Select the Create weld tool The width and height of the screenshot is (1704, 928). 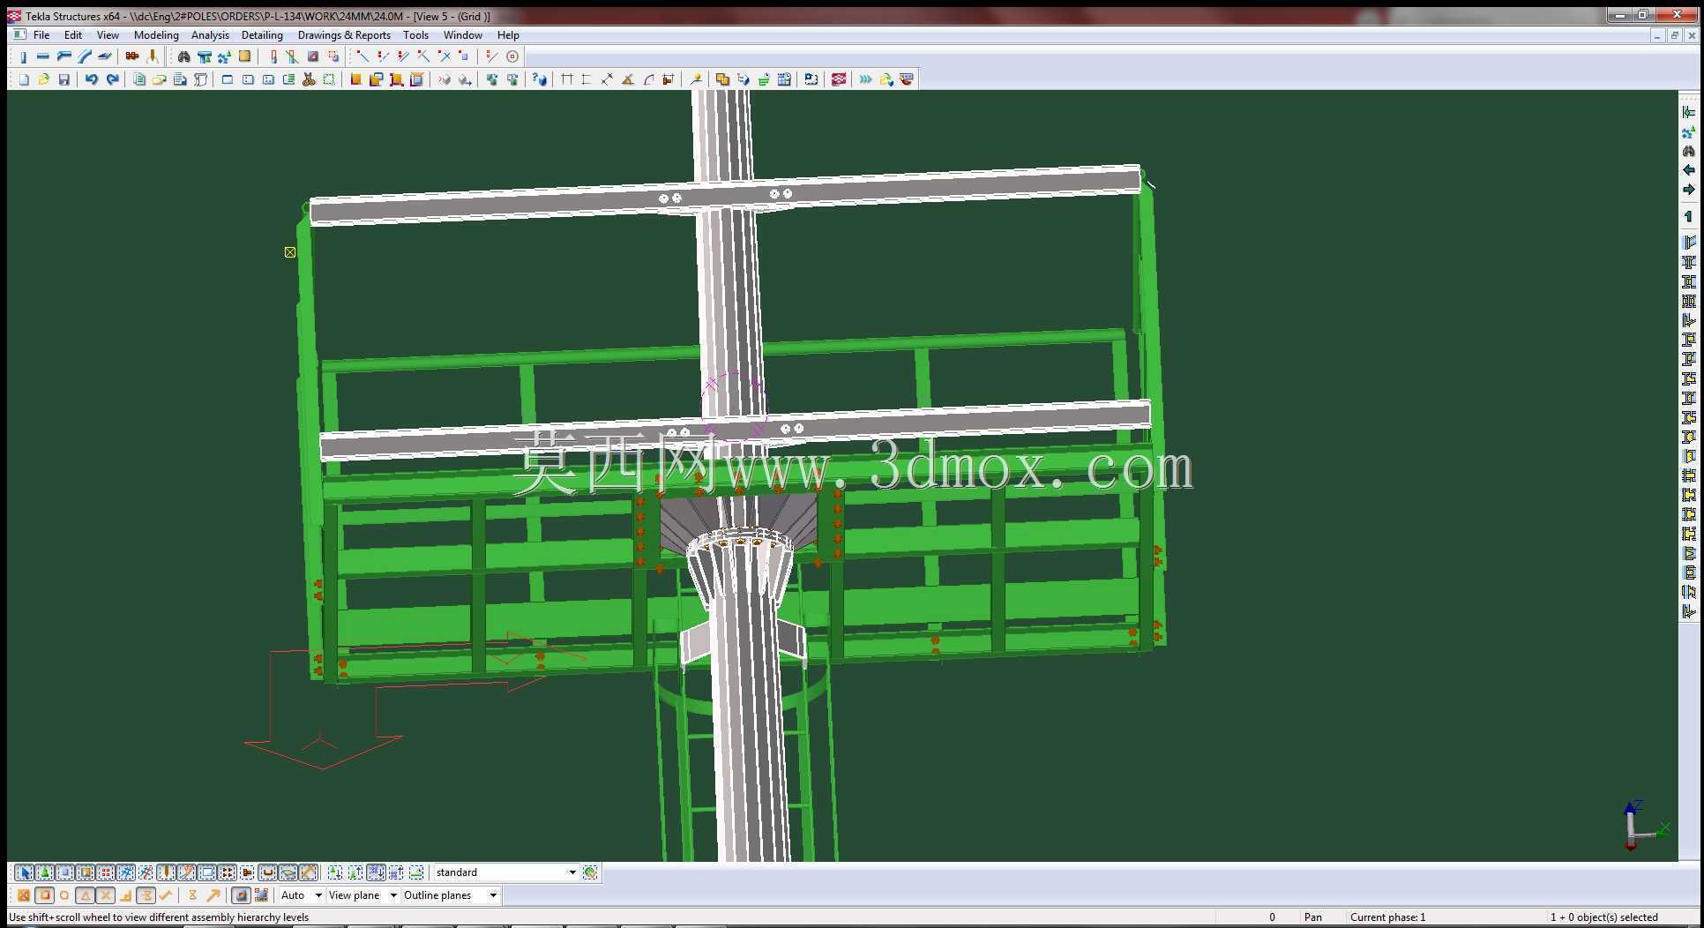click(153, 56)
